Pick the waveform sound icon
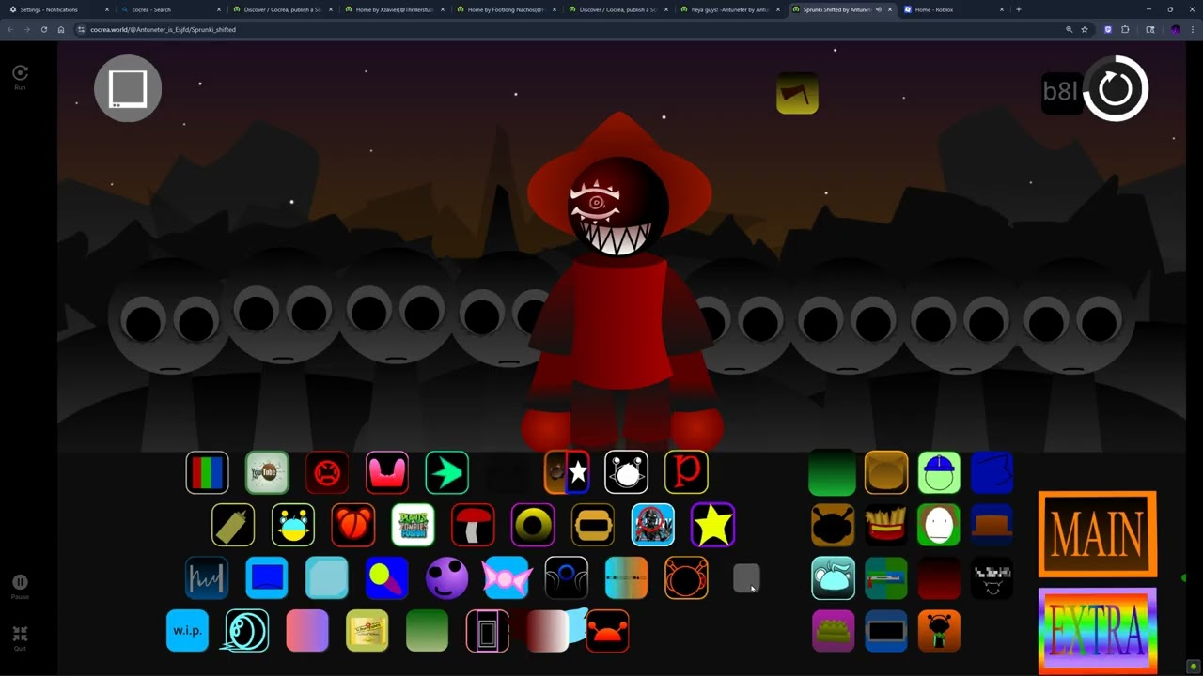1203x676 pixels. click(207, 577)
